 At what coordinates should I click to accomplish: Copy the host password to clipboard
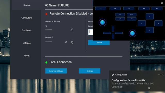click(x=72, y=42)
